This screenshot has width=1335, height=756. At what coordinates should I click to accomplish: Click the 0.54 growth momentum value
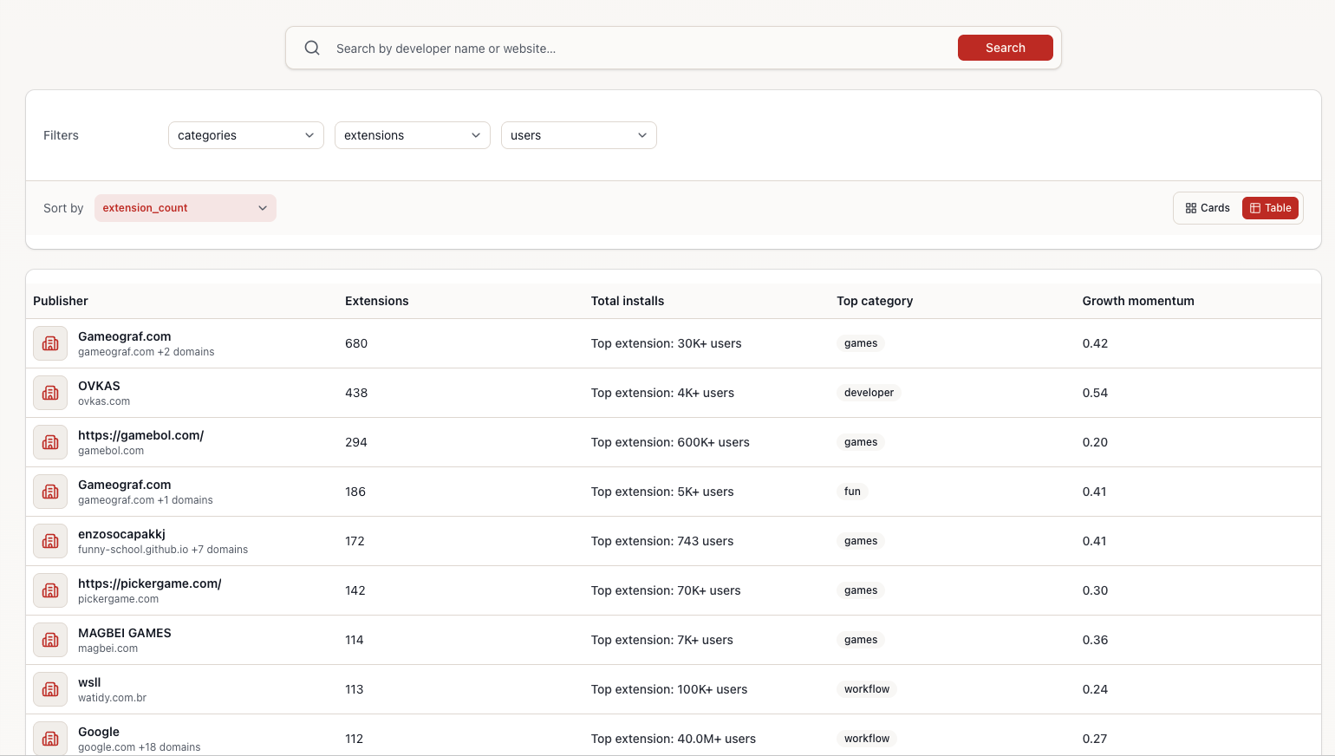[x=1095, y=393]
